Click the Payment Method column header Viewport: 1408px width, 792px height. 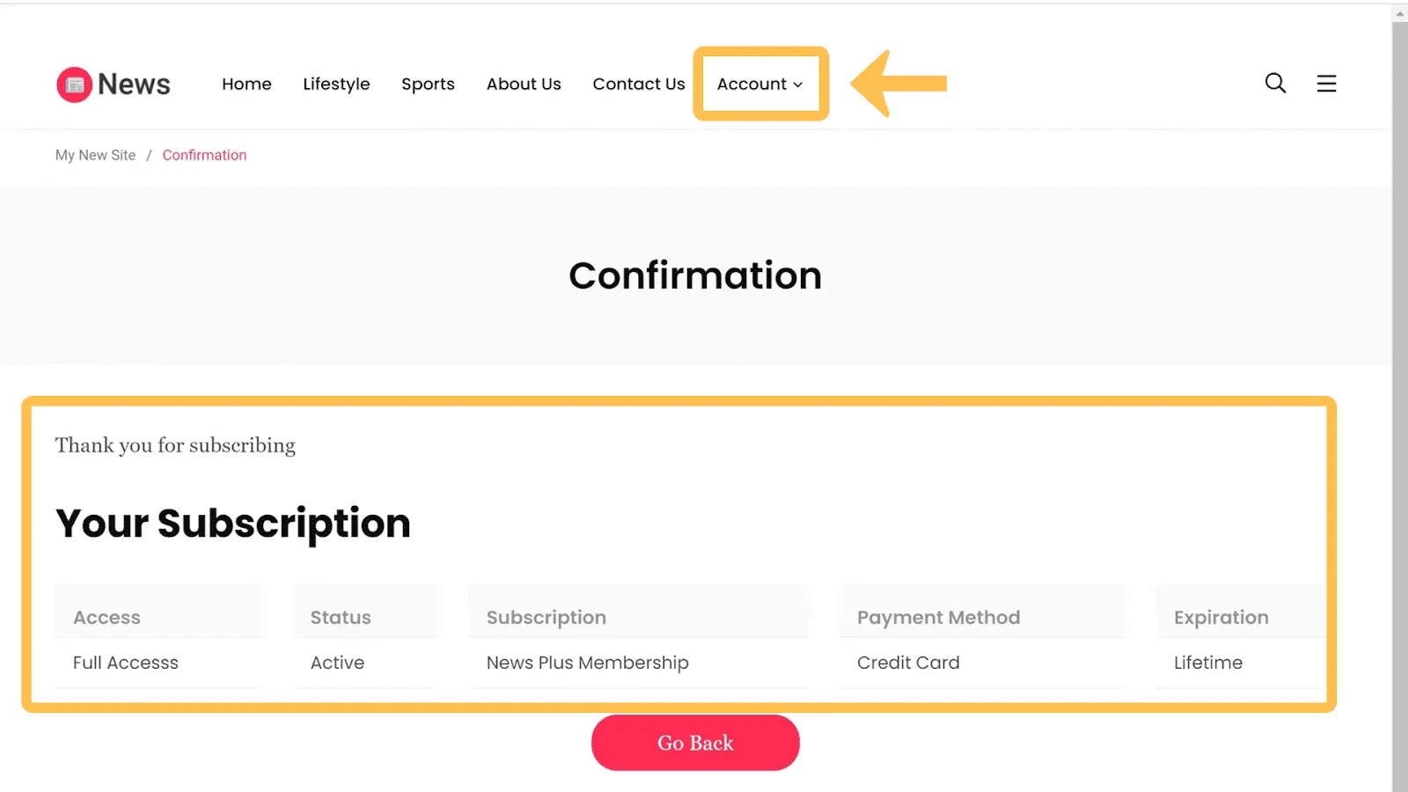point(938,618)
